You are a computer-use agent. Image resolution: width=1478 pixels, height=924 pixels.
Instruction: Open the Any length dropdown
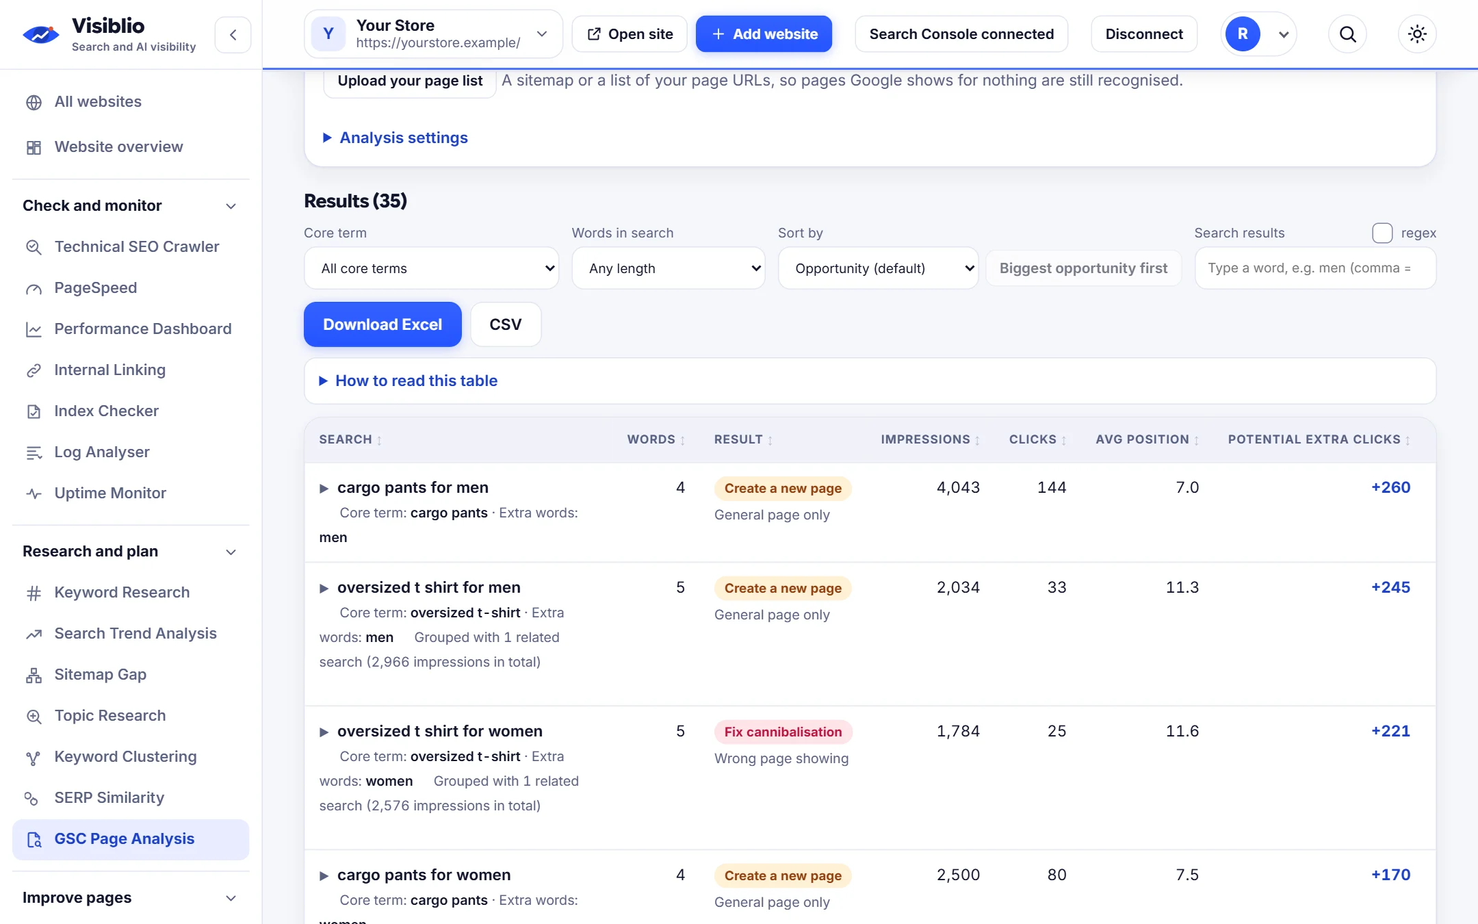pyautogui.click(x=668, y=268)
